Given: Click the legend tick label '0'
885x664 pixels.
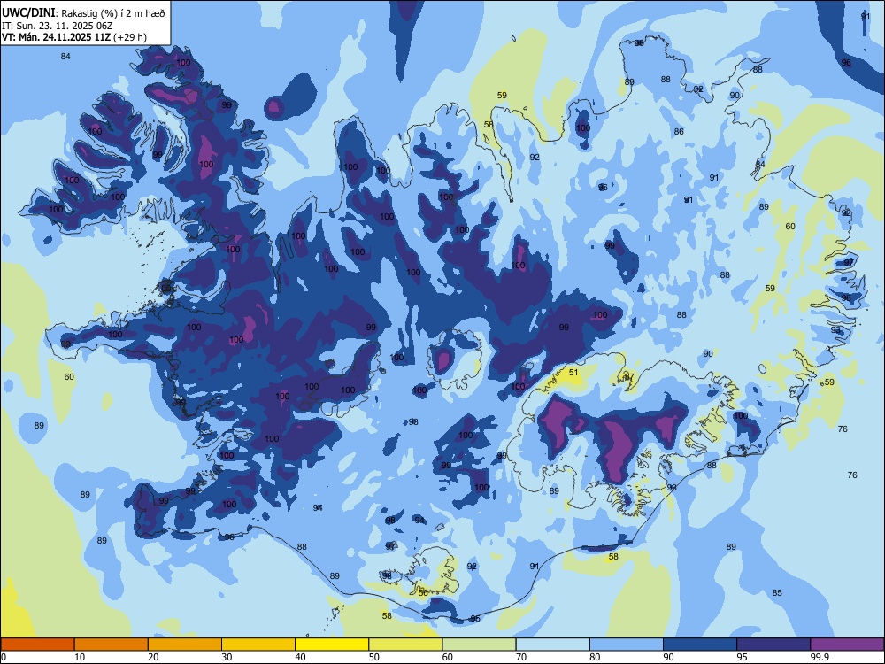Looking at the screenshot, I should (4, 657).
